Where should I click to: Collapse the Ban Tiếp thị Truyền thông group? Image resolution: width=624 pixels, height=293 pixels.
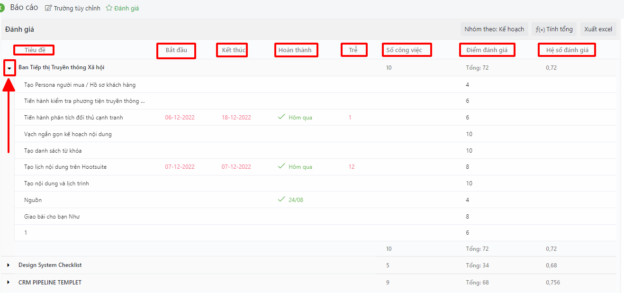[9, 68]
